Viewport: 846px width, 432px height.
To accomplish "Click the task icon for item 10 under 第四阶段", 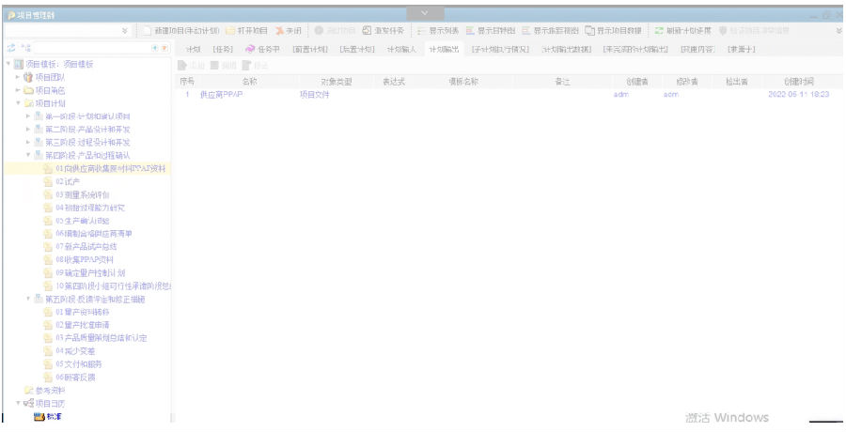I will click(48, 285).
